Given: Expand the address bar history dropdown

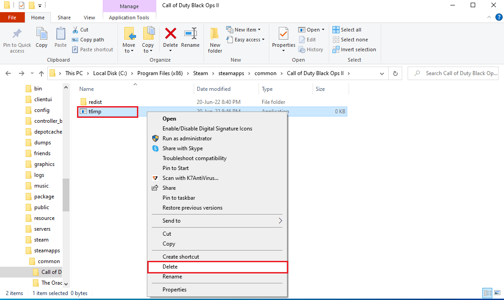Looking at the screenshot, I should tap(382, 73).
